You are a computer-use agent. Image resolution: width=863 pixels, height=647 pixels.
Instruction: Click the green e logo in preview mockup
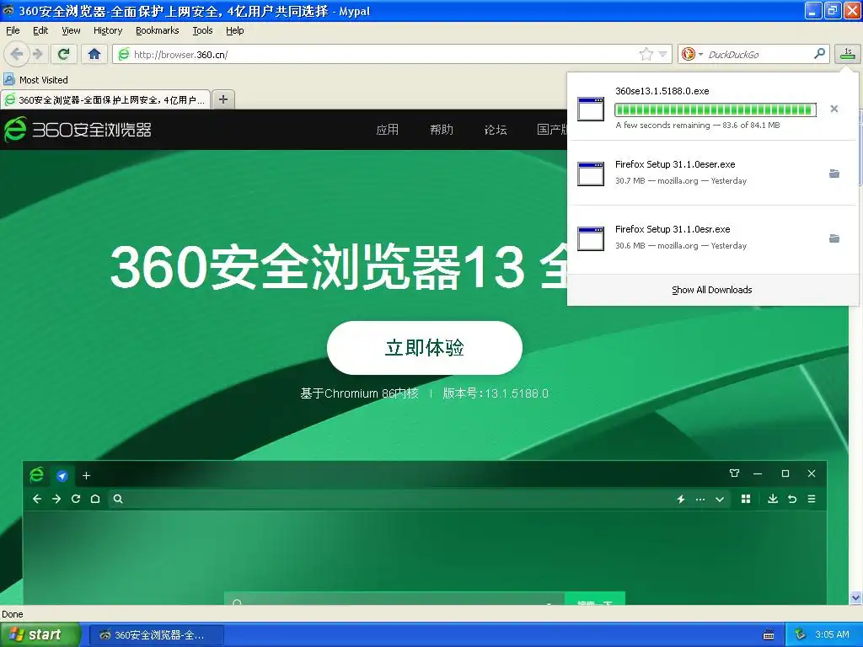tap(36, 475)
